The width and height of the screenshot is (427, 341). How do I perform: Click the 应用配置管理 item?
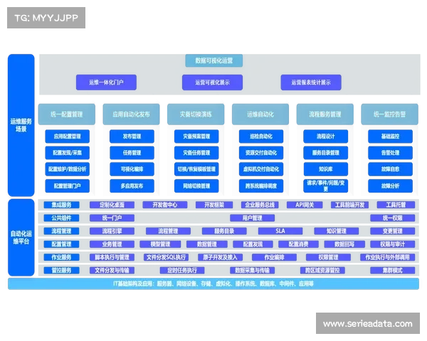point(68,136)
